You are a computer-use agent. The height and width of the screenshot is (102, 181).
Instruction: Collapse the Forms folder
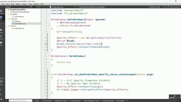coord(8,26)
